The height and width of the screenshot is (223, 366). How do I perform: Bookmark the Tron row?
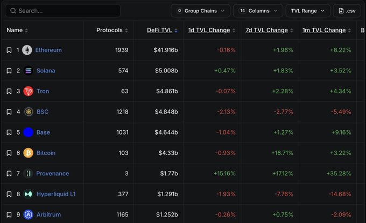[9, 91]
